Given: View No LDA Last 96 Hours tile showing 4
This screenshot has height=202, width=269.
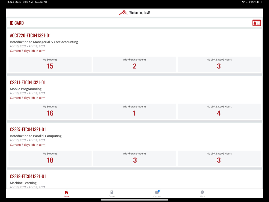Looking at the screenshot, I should tap(219, 111).
